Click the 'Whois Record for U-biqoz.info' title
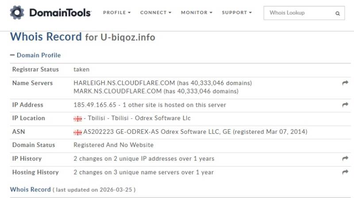This screenshot has width=354, height=198. tap(83, 37)
